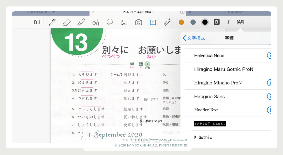The height and width of the screenshot is (155, 283).
Task: Tap the word かいものします in row 6
Action: click(91, 117)
